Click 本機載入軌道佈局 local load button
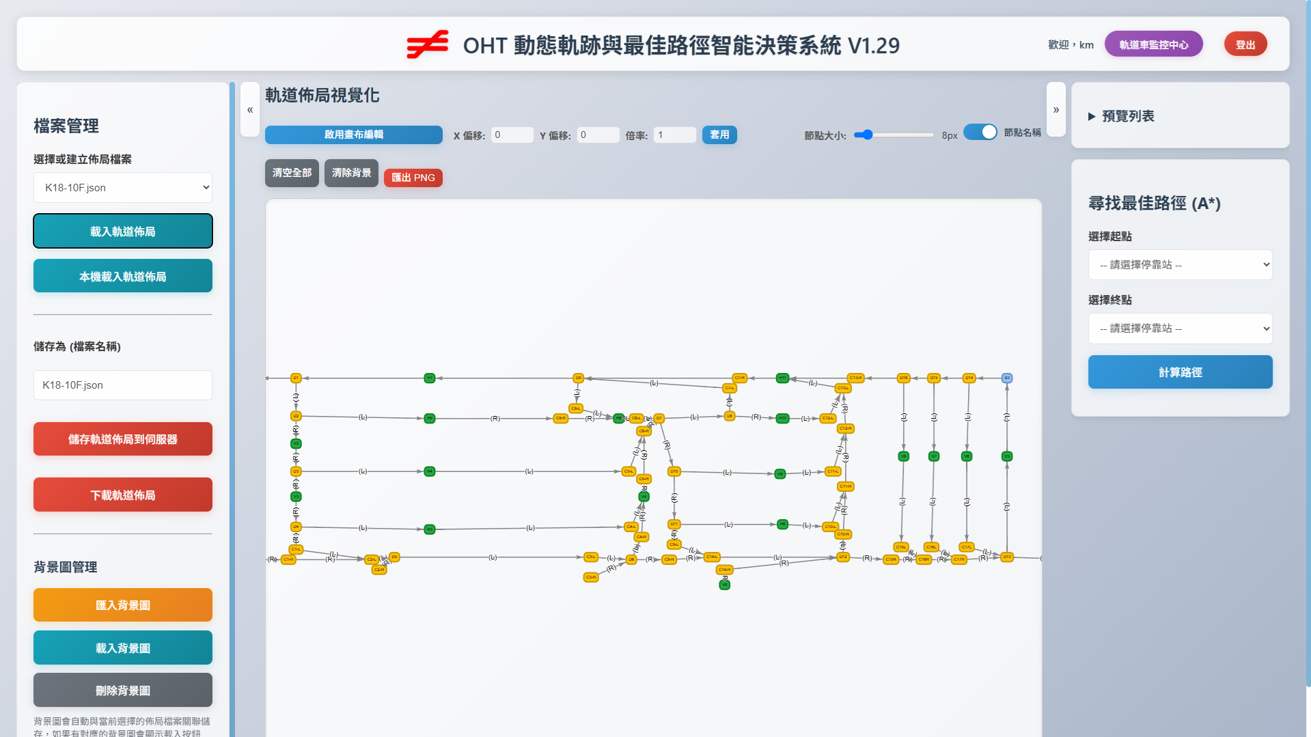 click(x=123, y=276)
